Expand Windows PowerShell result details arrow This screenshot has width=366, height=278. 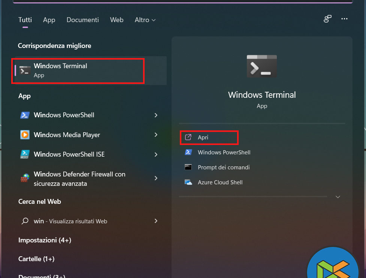[x=156, y=115]
